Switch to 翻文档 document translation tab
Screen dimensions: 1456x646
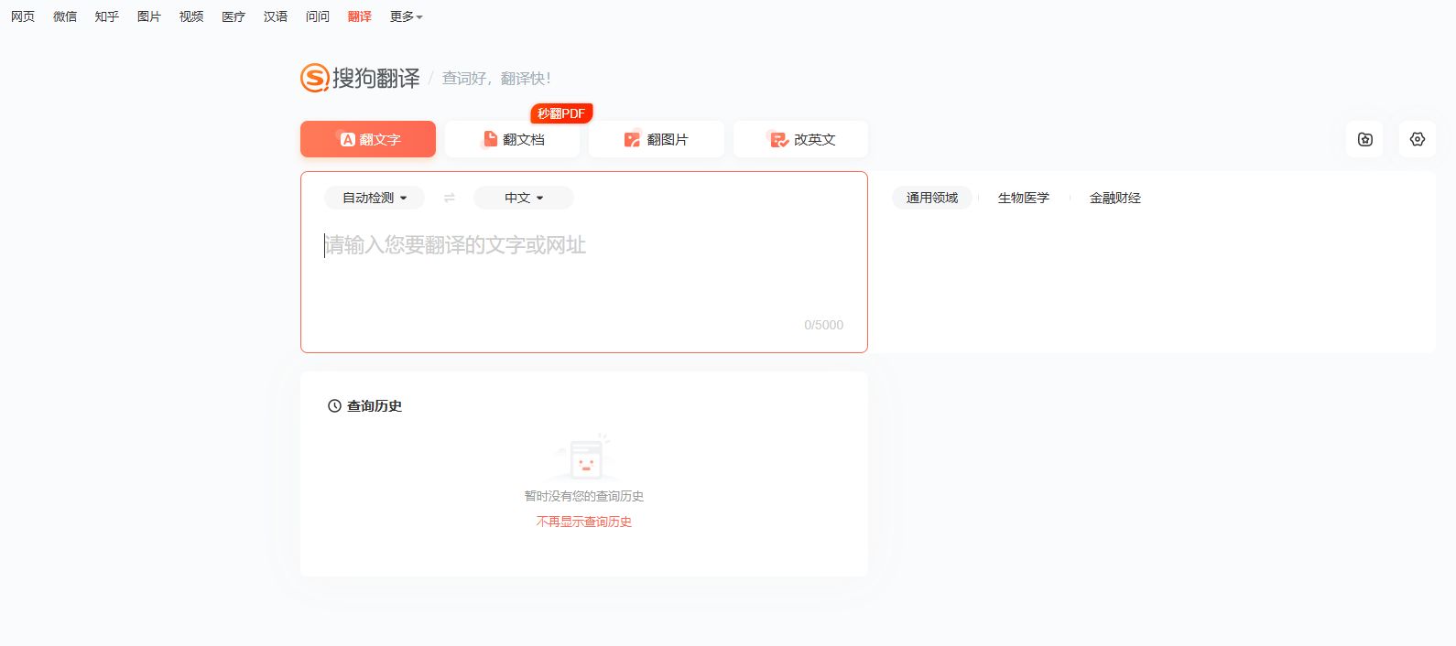tap(513, 139)
